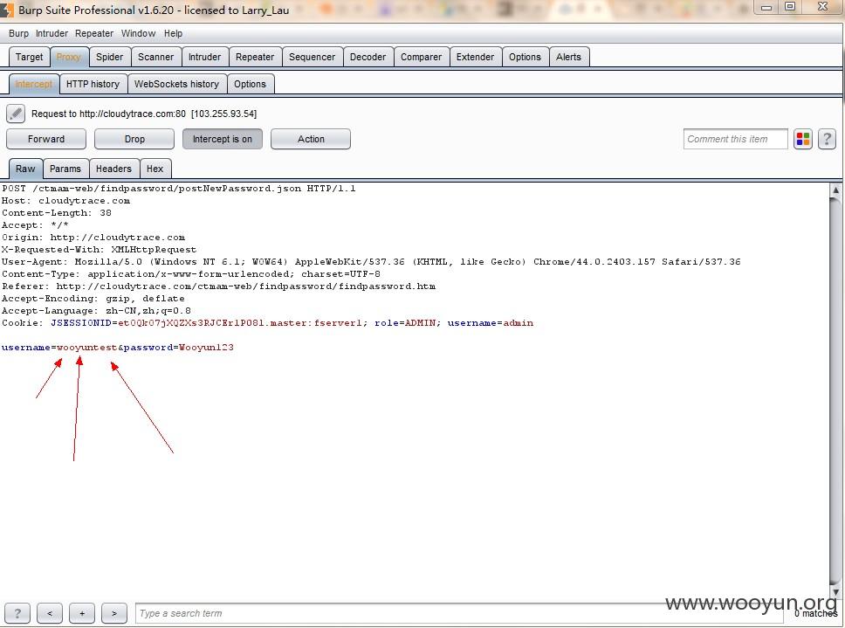Switch to the Intruder tool tab
The image size is (845, 628).
click(205, 57)
